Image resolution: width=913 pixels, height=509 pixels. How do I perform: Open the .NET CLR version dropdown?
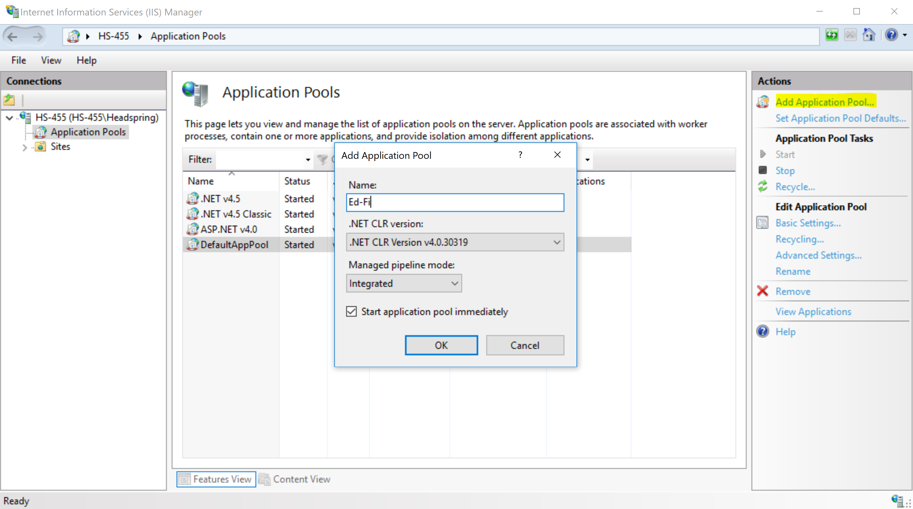pos(455,242)
